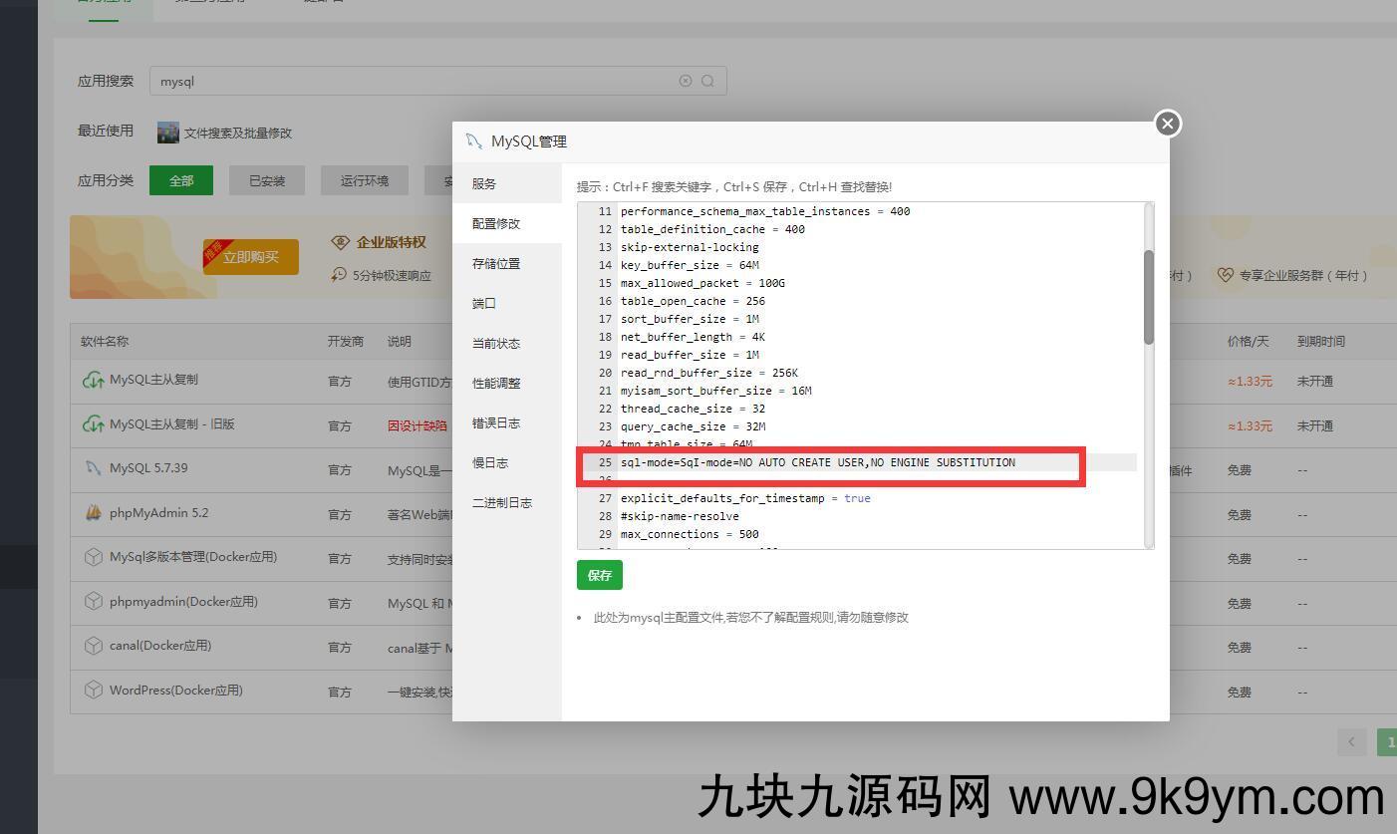Click line key_buffer_size = 64M

coord(690,265)
